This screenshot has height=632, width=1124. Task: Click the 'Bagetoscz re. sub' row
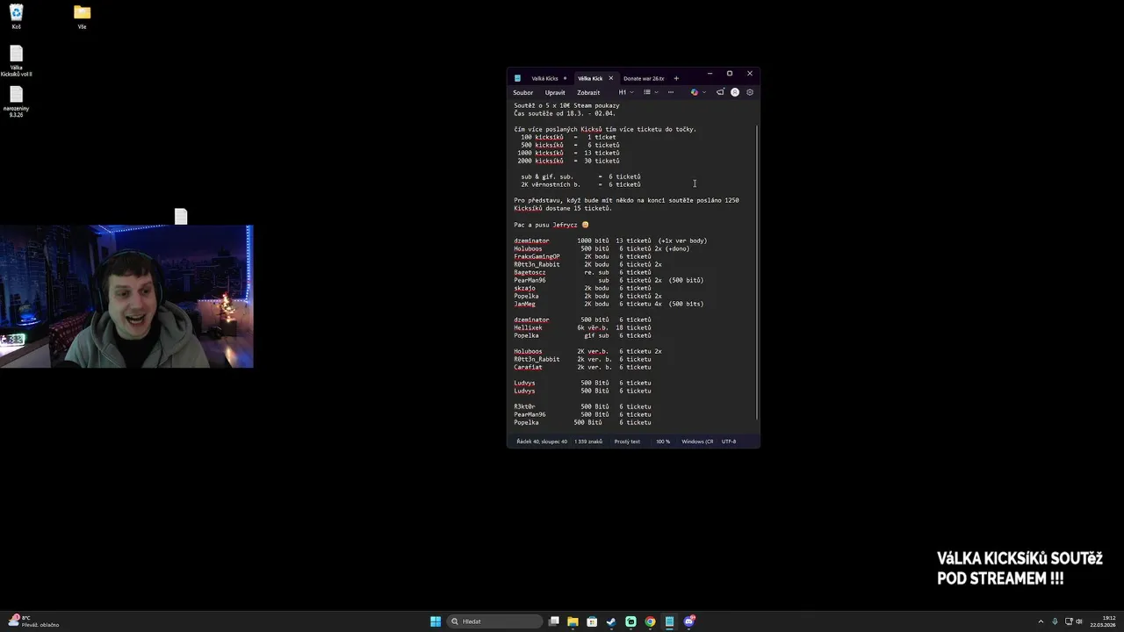pyautogui.click(x=582, y=272)
